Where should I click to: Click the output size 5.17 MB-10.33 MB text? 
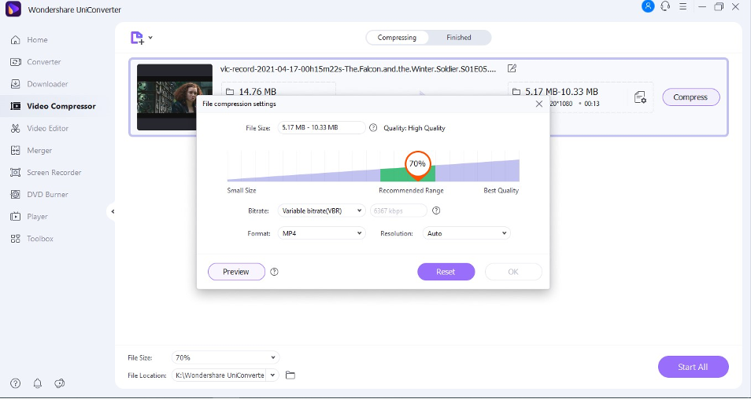(x=561, y=92)
